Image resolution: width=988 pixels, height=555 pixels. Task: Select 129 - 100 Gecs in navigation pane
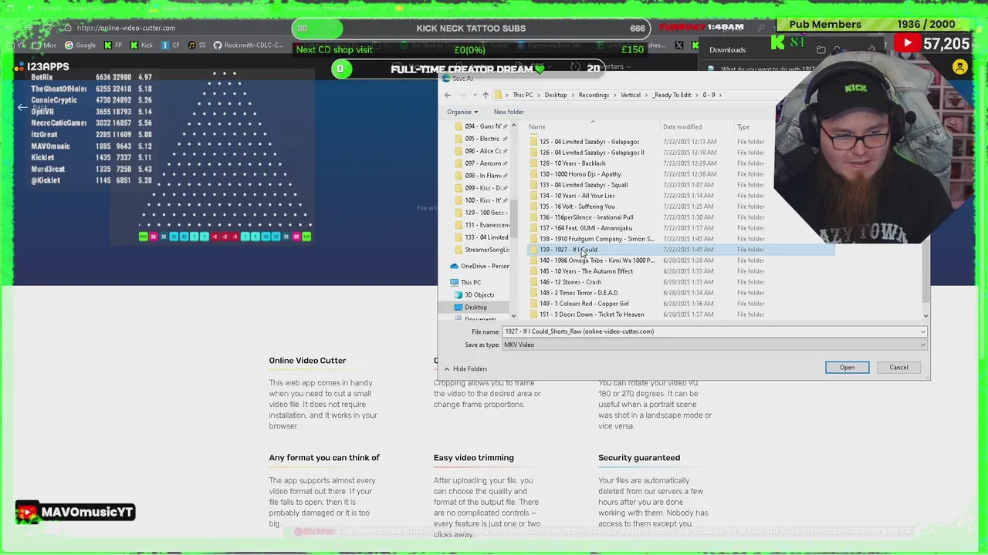point(480,213)
